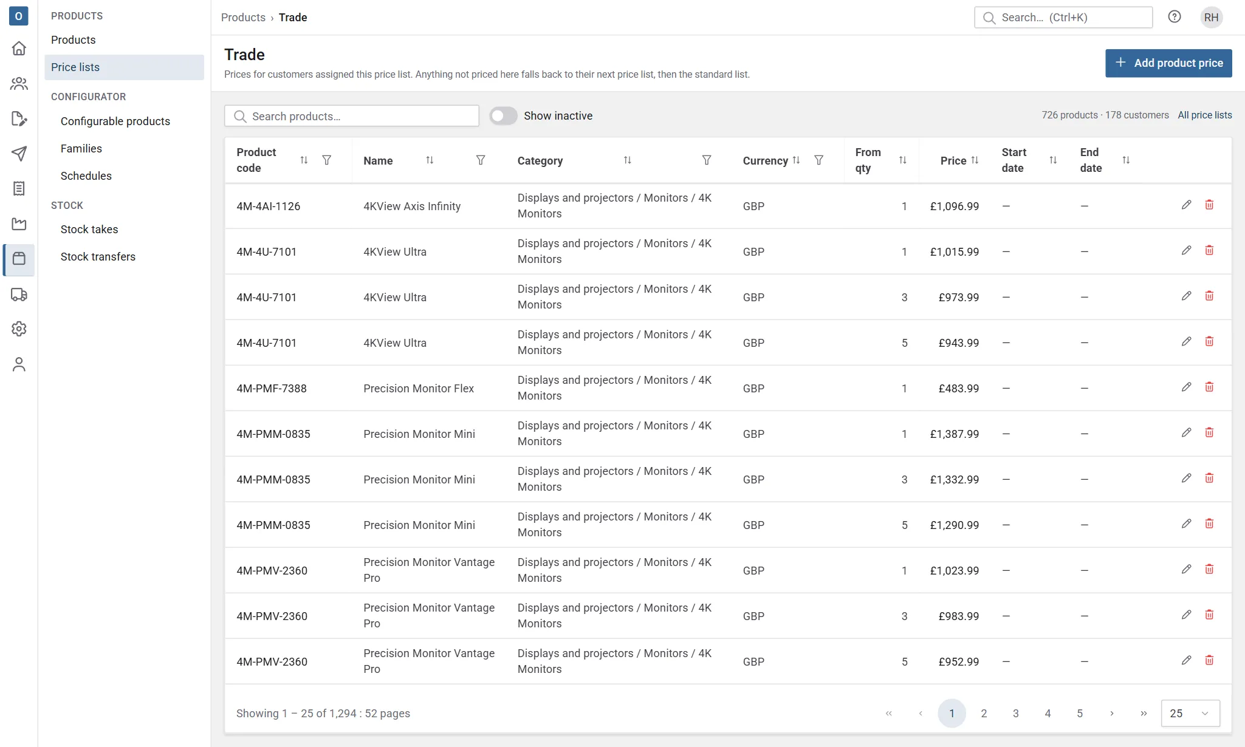Delete the Precision Monitor Flex row

pyautogui.click(x=1209, y=387)
